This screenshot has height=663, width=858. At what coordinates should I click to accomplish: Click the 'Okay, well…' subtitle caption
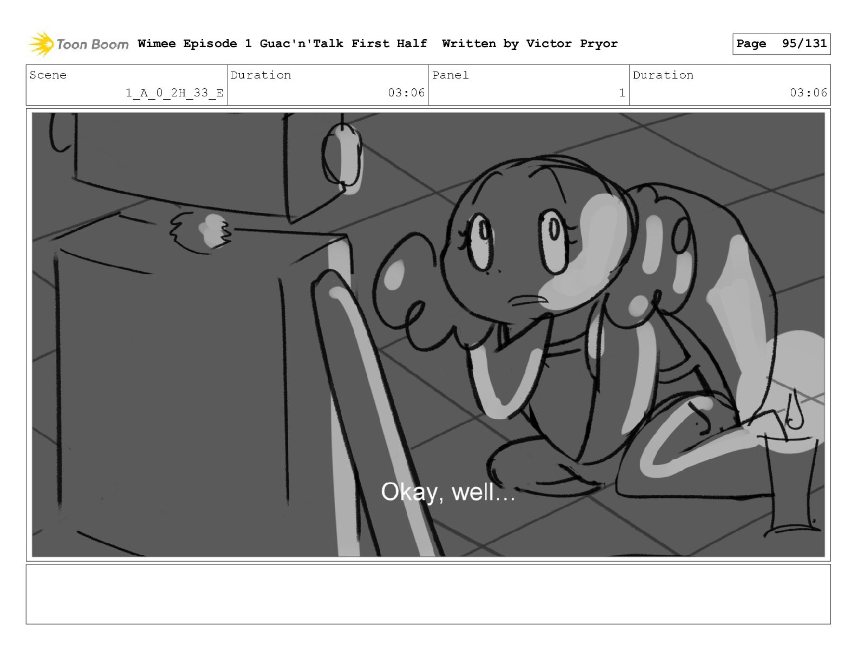(x=448, y=492)
